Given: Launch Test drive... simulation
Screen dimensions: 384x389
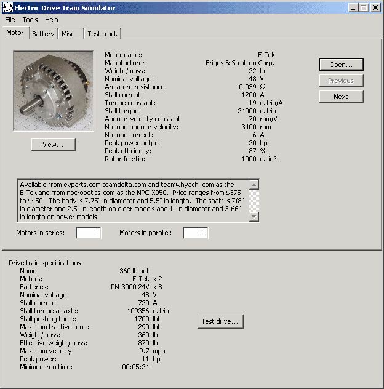Looking at the screenshot, I should click(221, 321).
